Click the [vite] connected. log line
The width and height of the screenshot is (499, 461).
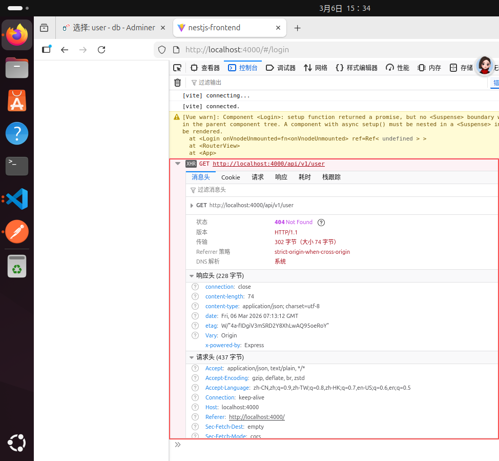coord(211,106)
